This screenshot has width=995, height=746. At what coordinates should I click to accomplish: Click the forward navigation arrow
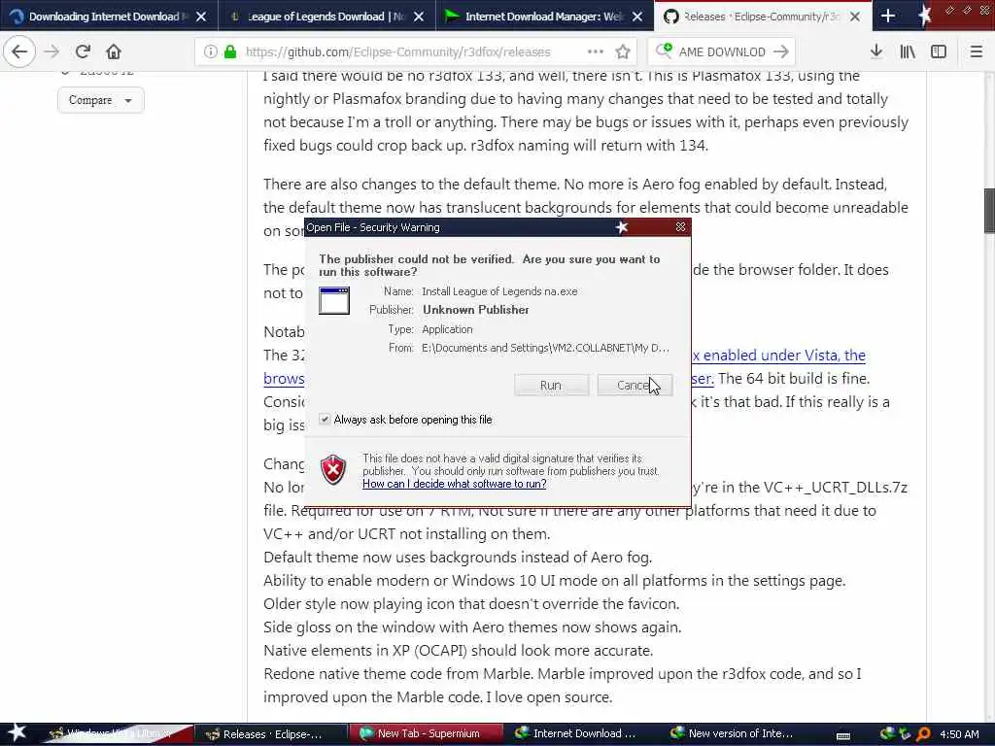coord(52,51)
